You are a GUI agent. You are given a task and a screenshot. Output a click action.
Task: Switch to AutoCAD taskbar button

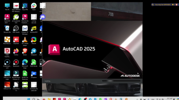[x=60, y=99]
